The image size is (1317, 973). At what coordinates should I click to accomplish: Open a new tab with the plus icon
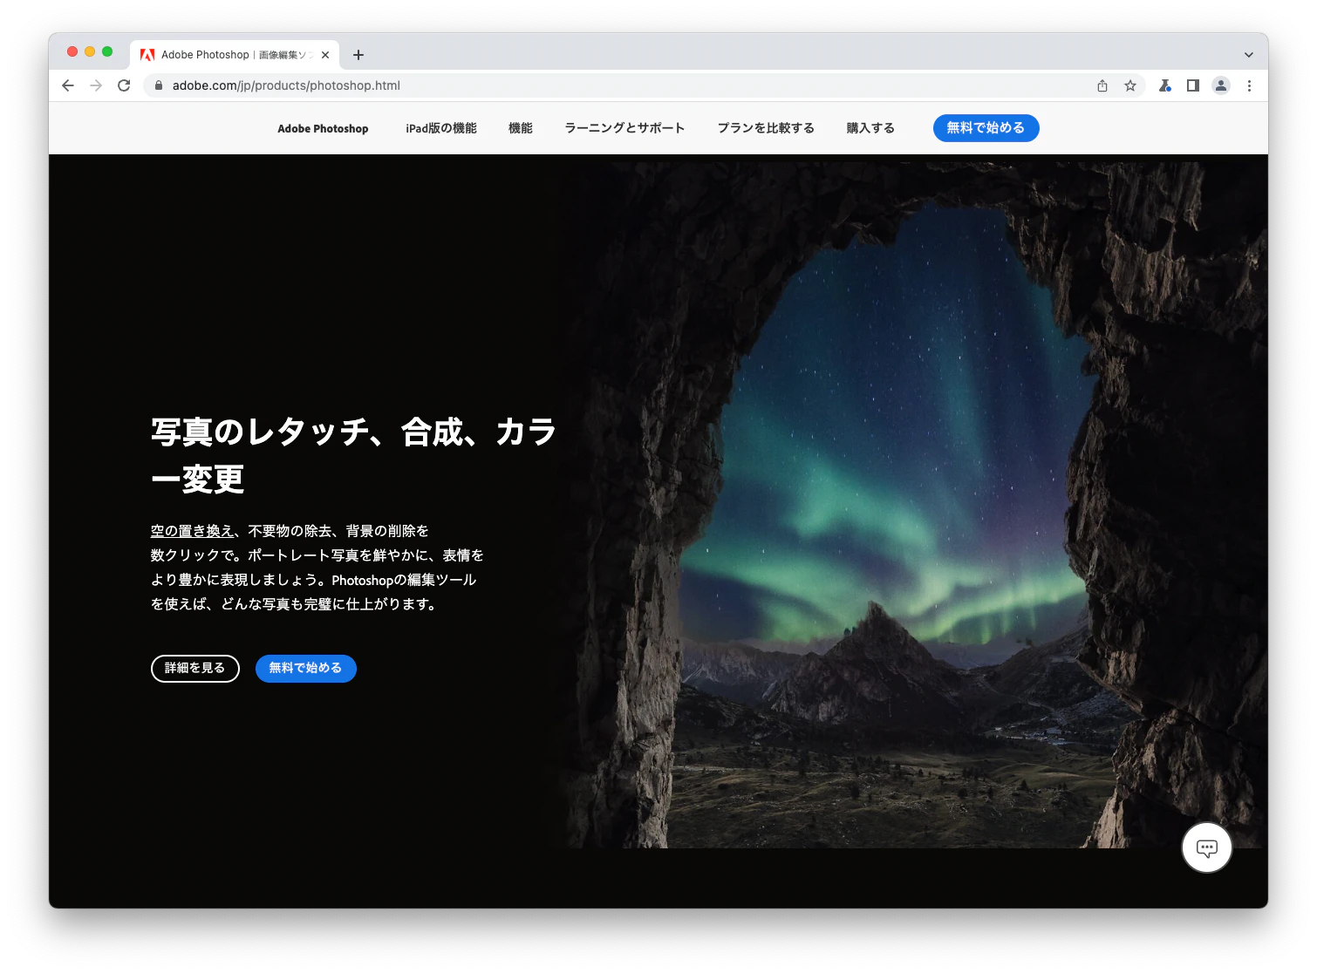coord(358,55)
